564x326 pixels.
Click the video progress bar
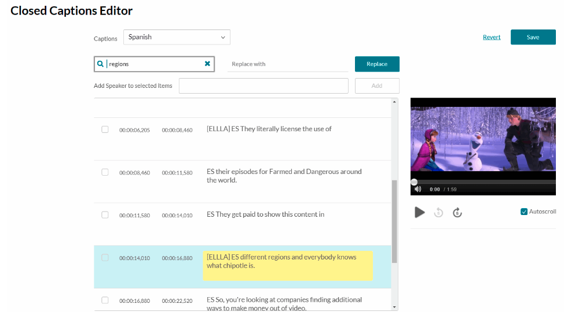(x=484, y=182)
